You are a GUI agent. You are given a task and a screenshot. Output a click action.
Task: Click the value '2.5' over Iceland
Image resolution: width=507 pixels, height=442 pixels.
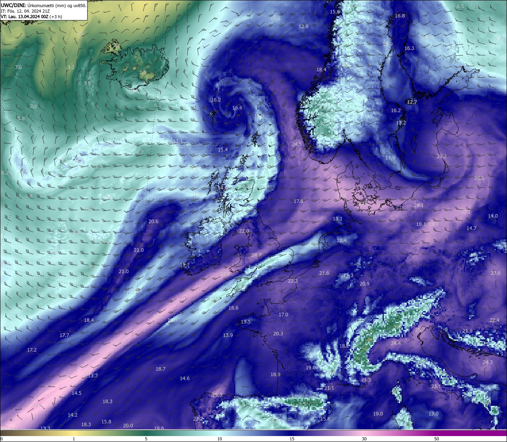tap(143, 72)
